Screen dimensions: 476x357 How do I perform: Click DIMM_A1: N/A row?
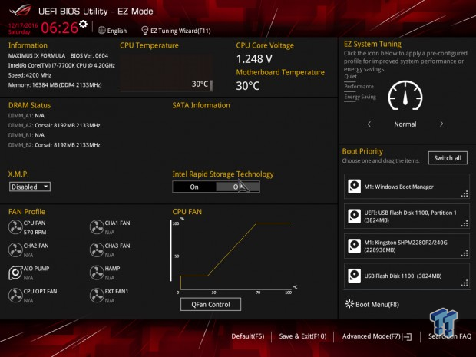click(x=26, y=116)
